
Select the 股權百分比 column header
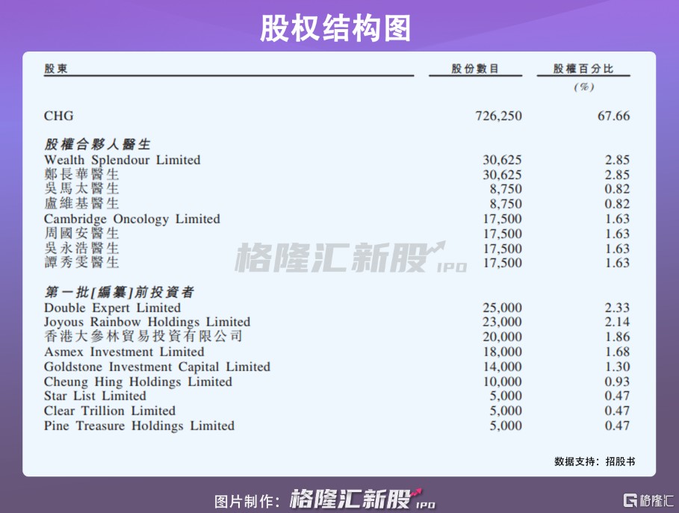tap(583, 69)
